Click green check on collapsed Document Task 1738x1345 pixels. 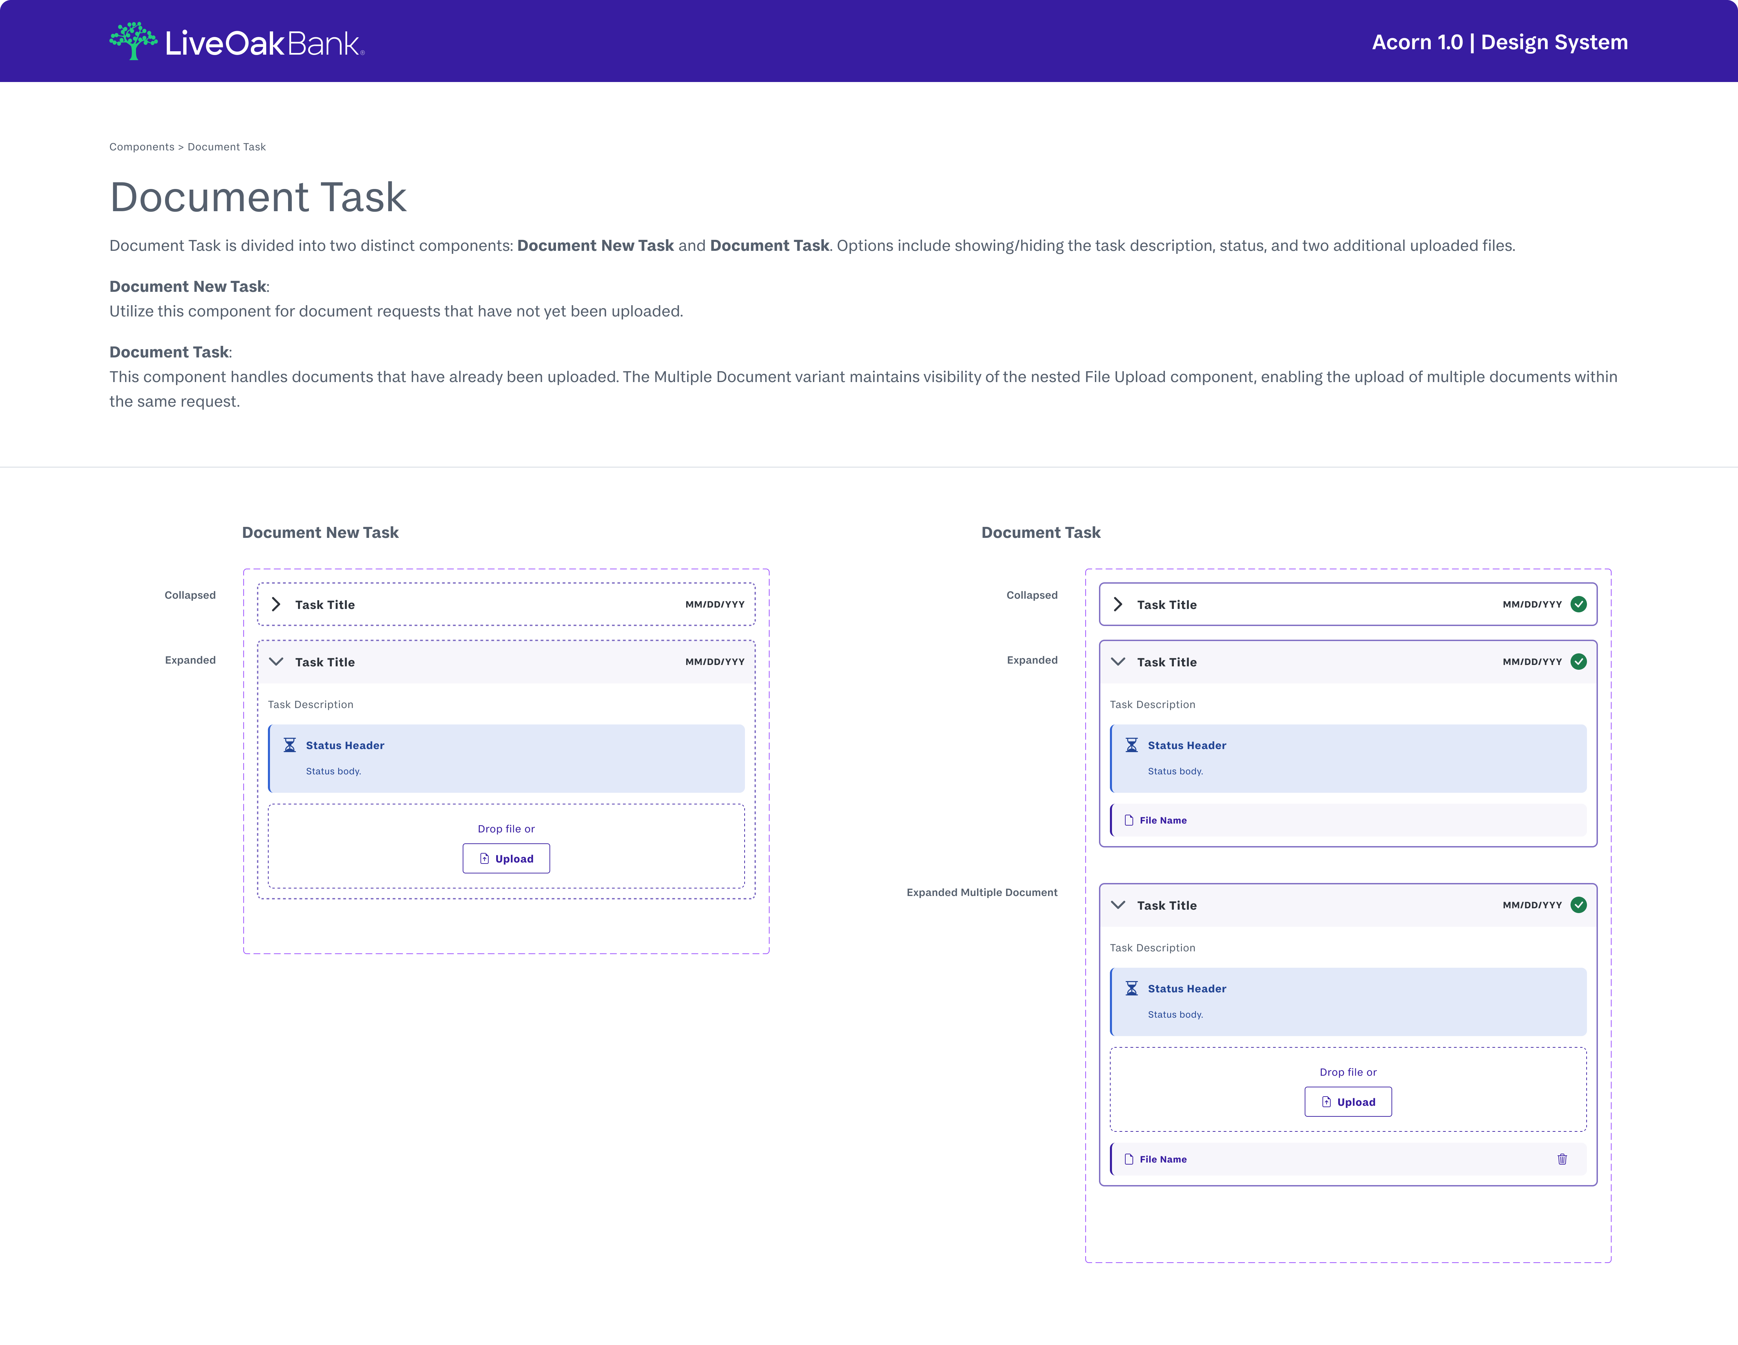click(1578, 604)
